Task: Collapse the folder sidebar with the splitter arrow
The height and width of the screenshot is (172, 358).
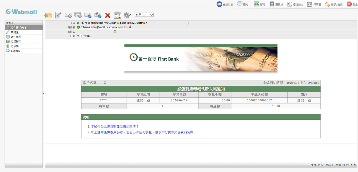Action: (x=44, y=94)
